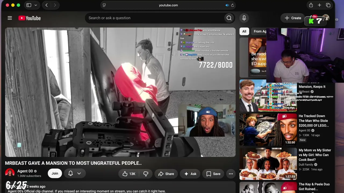The height and width of the screenshot is (193, 344).
Task: Open the Safari tab group dropdown chevron
Action: point(35,5)
